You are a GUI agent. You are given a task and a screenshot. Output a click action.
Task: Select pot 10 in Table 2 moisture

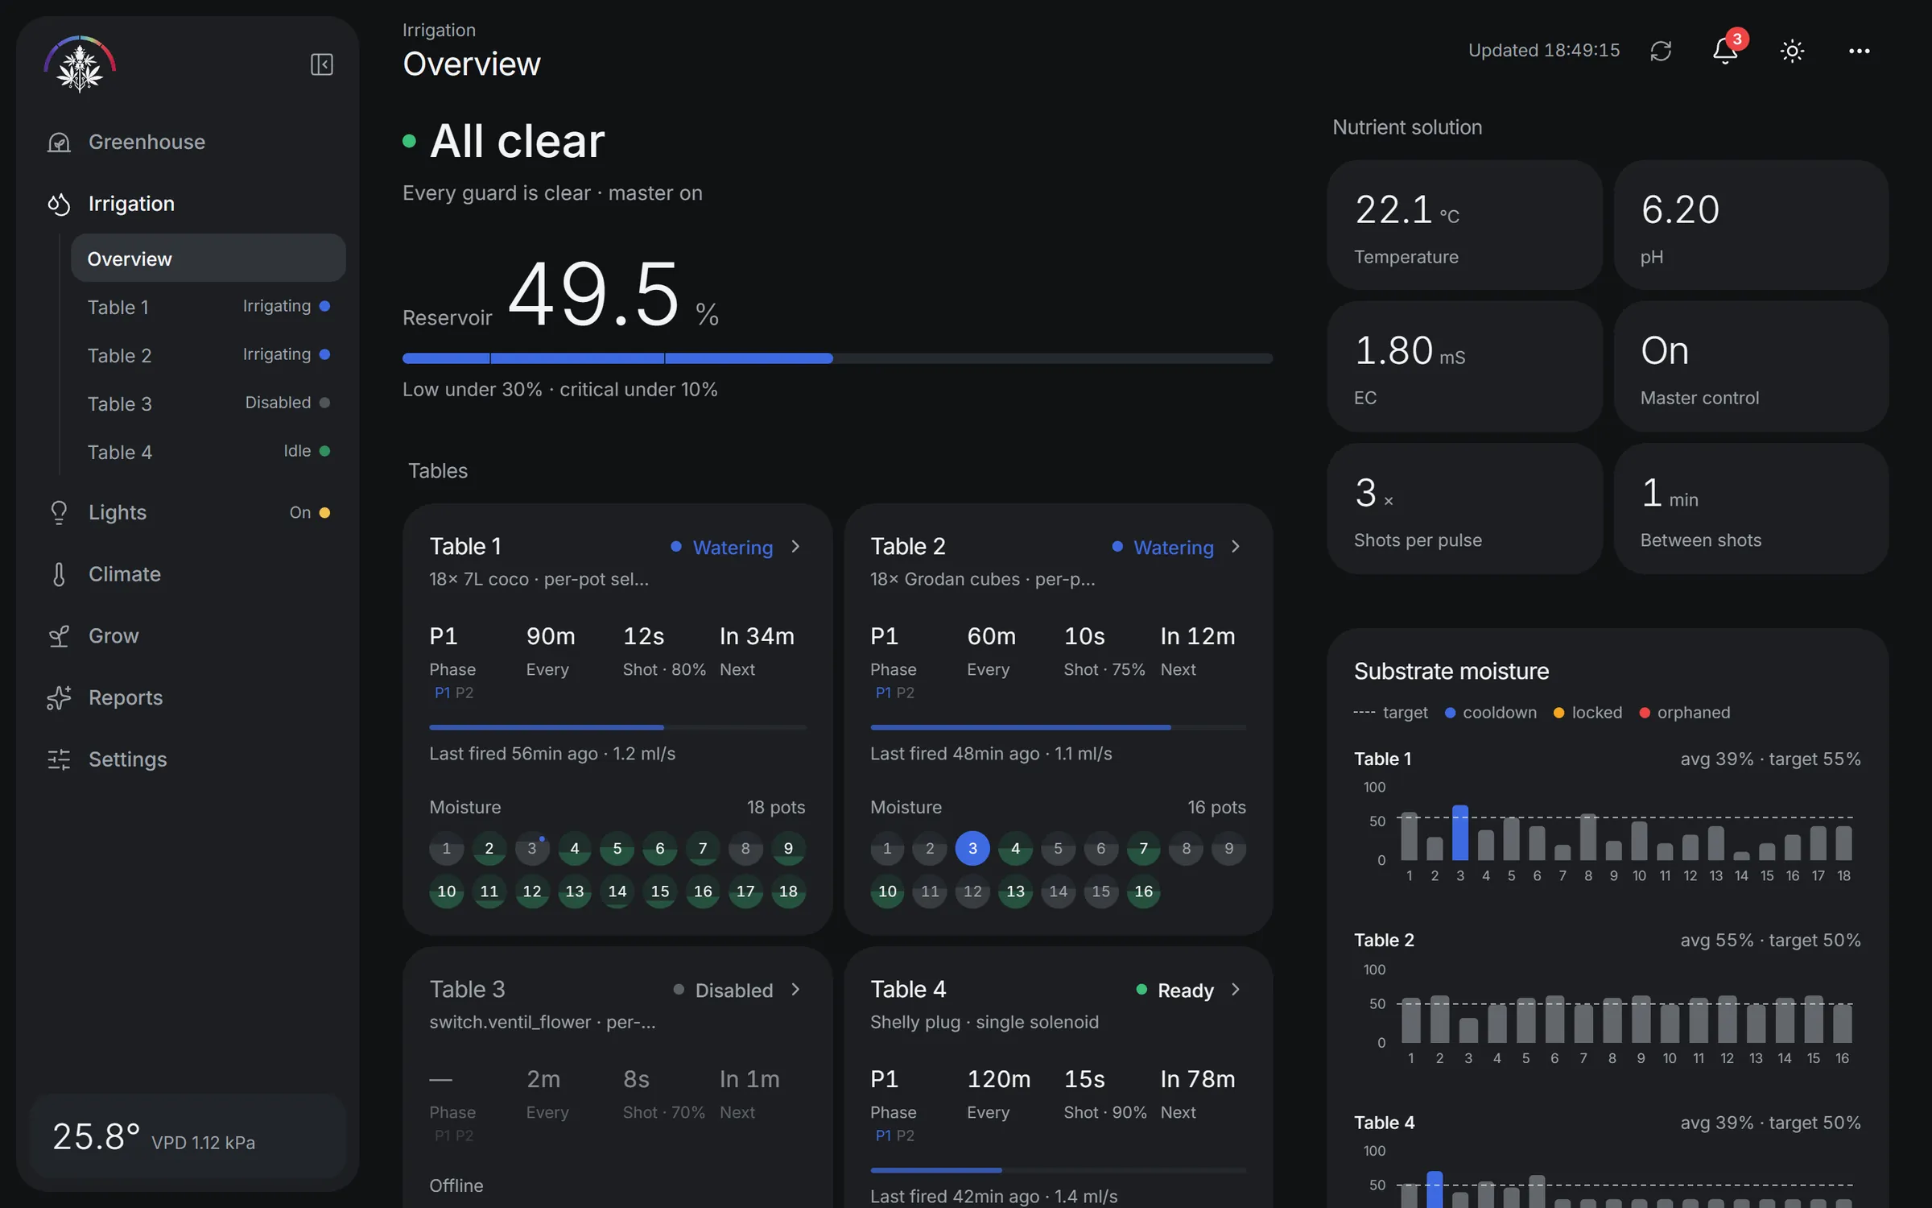coord(887,892)
